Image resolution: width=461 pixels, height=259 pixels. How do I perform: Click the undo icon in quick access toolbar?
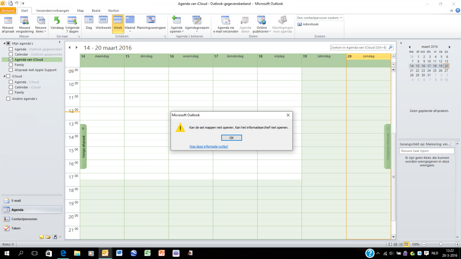point(17,3)
